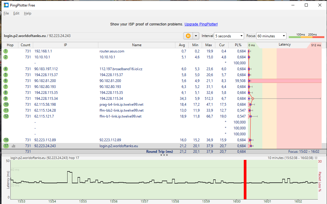327x204 pixels.
Task: Click the hop 4 green circle icon
Action: pos(6,69)
